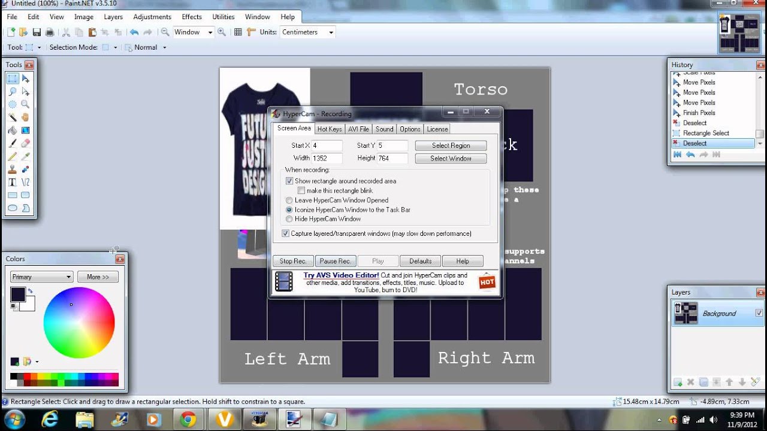The width and height of the screenshot is (767, 431).
Task: Select the Ellipse Select tool
Action: [12, 104]
